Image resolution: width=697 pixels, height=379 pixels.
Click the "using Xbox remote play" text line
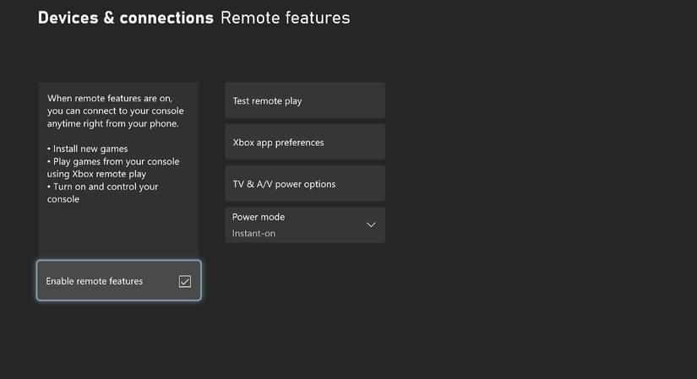click(x=96, y=174)
